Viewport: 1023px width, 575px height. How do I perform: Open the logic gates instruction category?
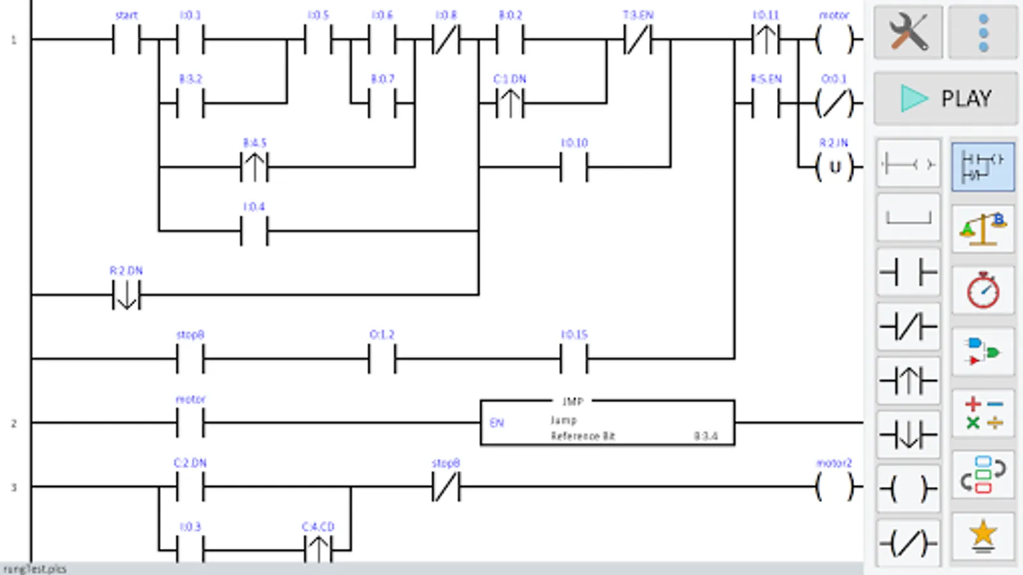coord(983,351)
